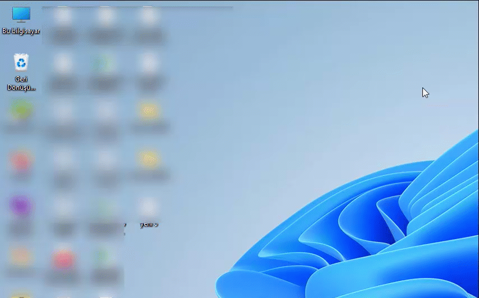The image size is (479, 298).
Task: Select the upper yellow blurred folder icon
Action: (x=149, y=111)
